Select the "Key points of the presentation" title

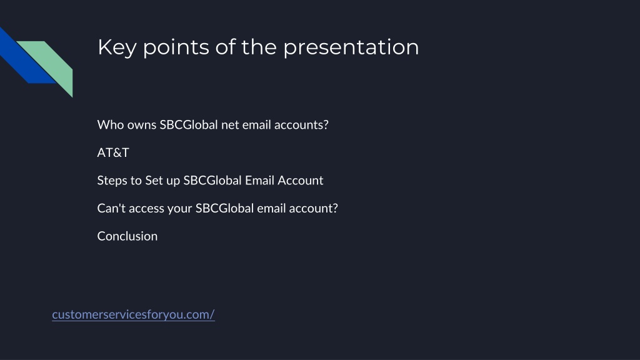[258, 47]
